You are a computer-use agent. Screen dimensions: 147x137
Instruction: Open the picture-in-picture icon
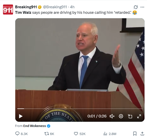point(130,116)
